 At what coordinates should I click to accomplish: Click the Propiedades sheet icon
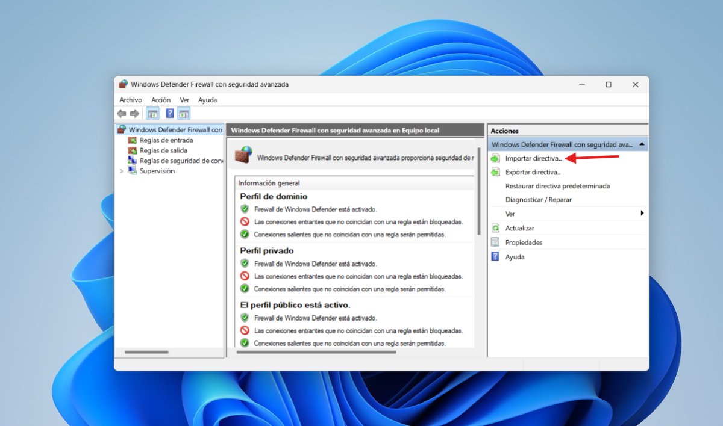pos(495,242)
